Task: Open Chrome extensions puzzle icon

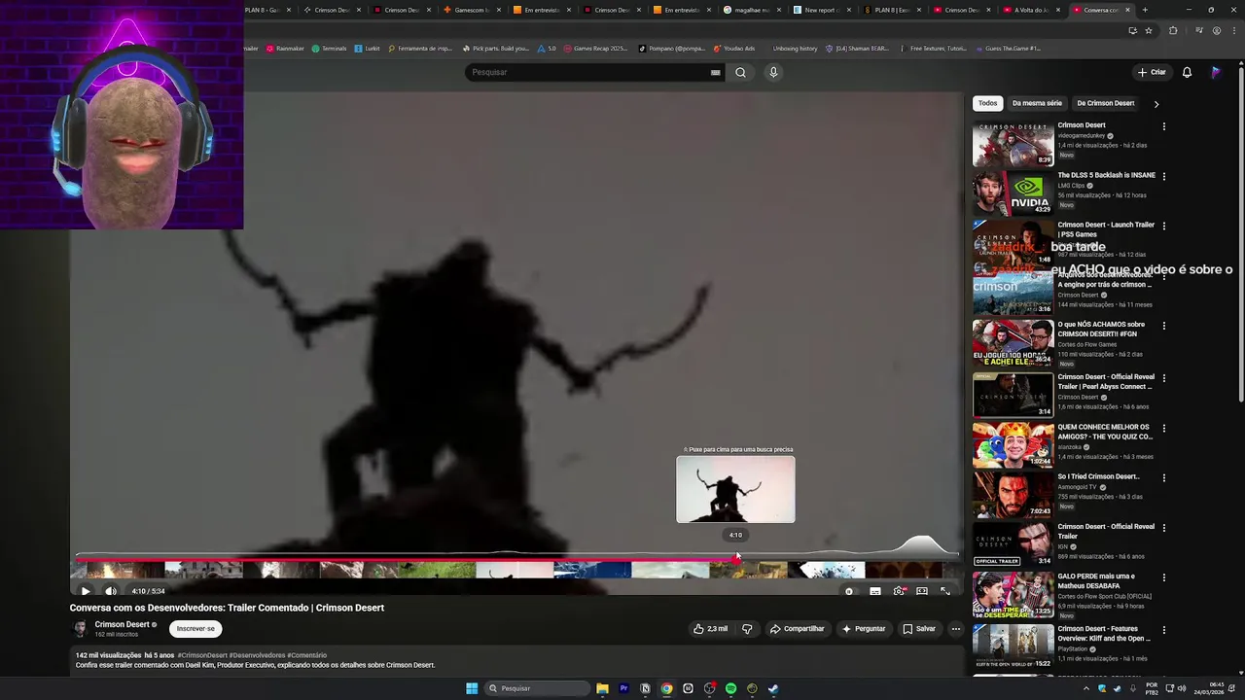Action: coord(1173,30)
